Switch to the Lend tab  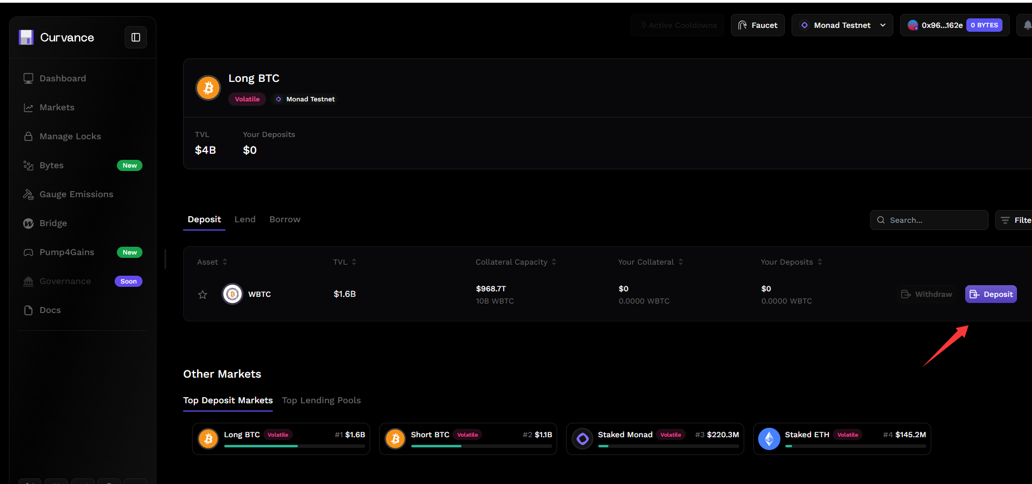(x=245, y=219)
